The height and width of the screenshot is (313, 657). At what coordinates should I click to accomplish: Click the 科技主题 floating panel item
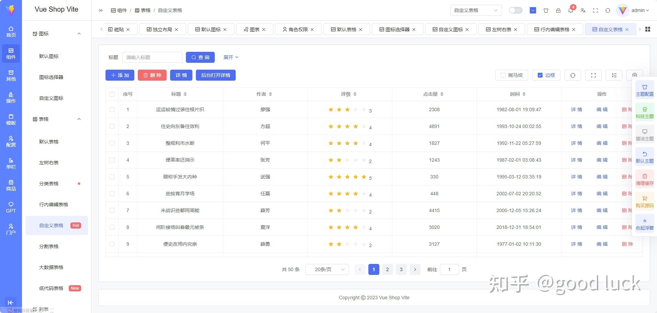(x=645, y=112)
